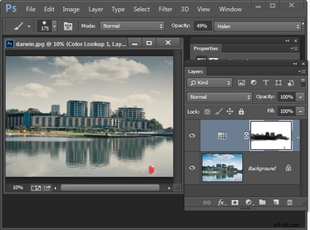Filter layers by type with T icon
This screenshot has width=310, height=230.
pyautogui.click(x=266, y=83)
